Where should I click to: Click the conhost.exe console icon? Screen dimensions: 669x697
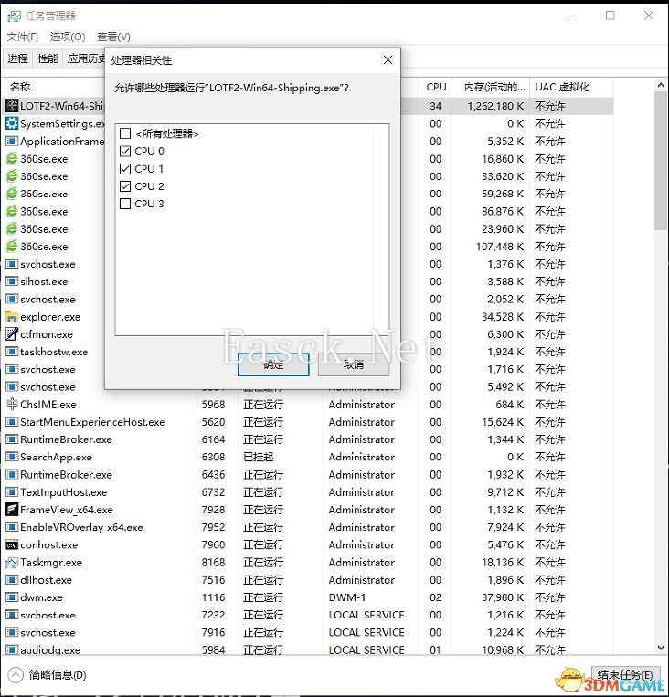(x=12, y=545)
